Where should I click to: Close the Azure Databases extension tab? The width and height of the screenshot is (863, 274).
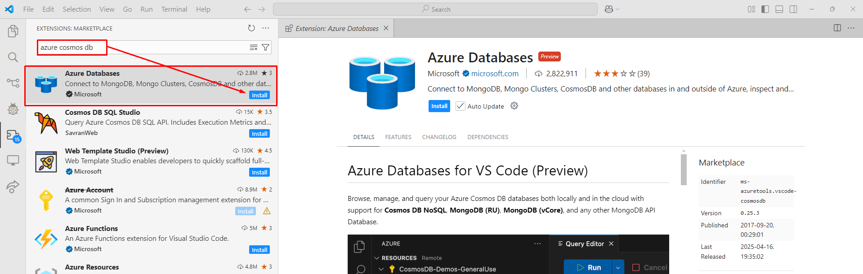(386, 28)
